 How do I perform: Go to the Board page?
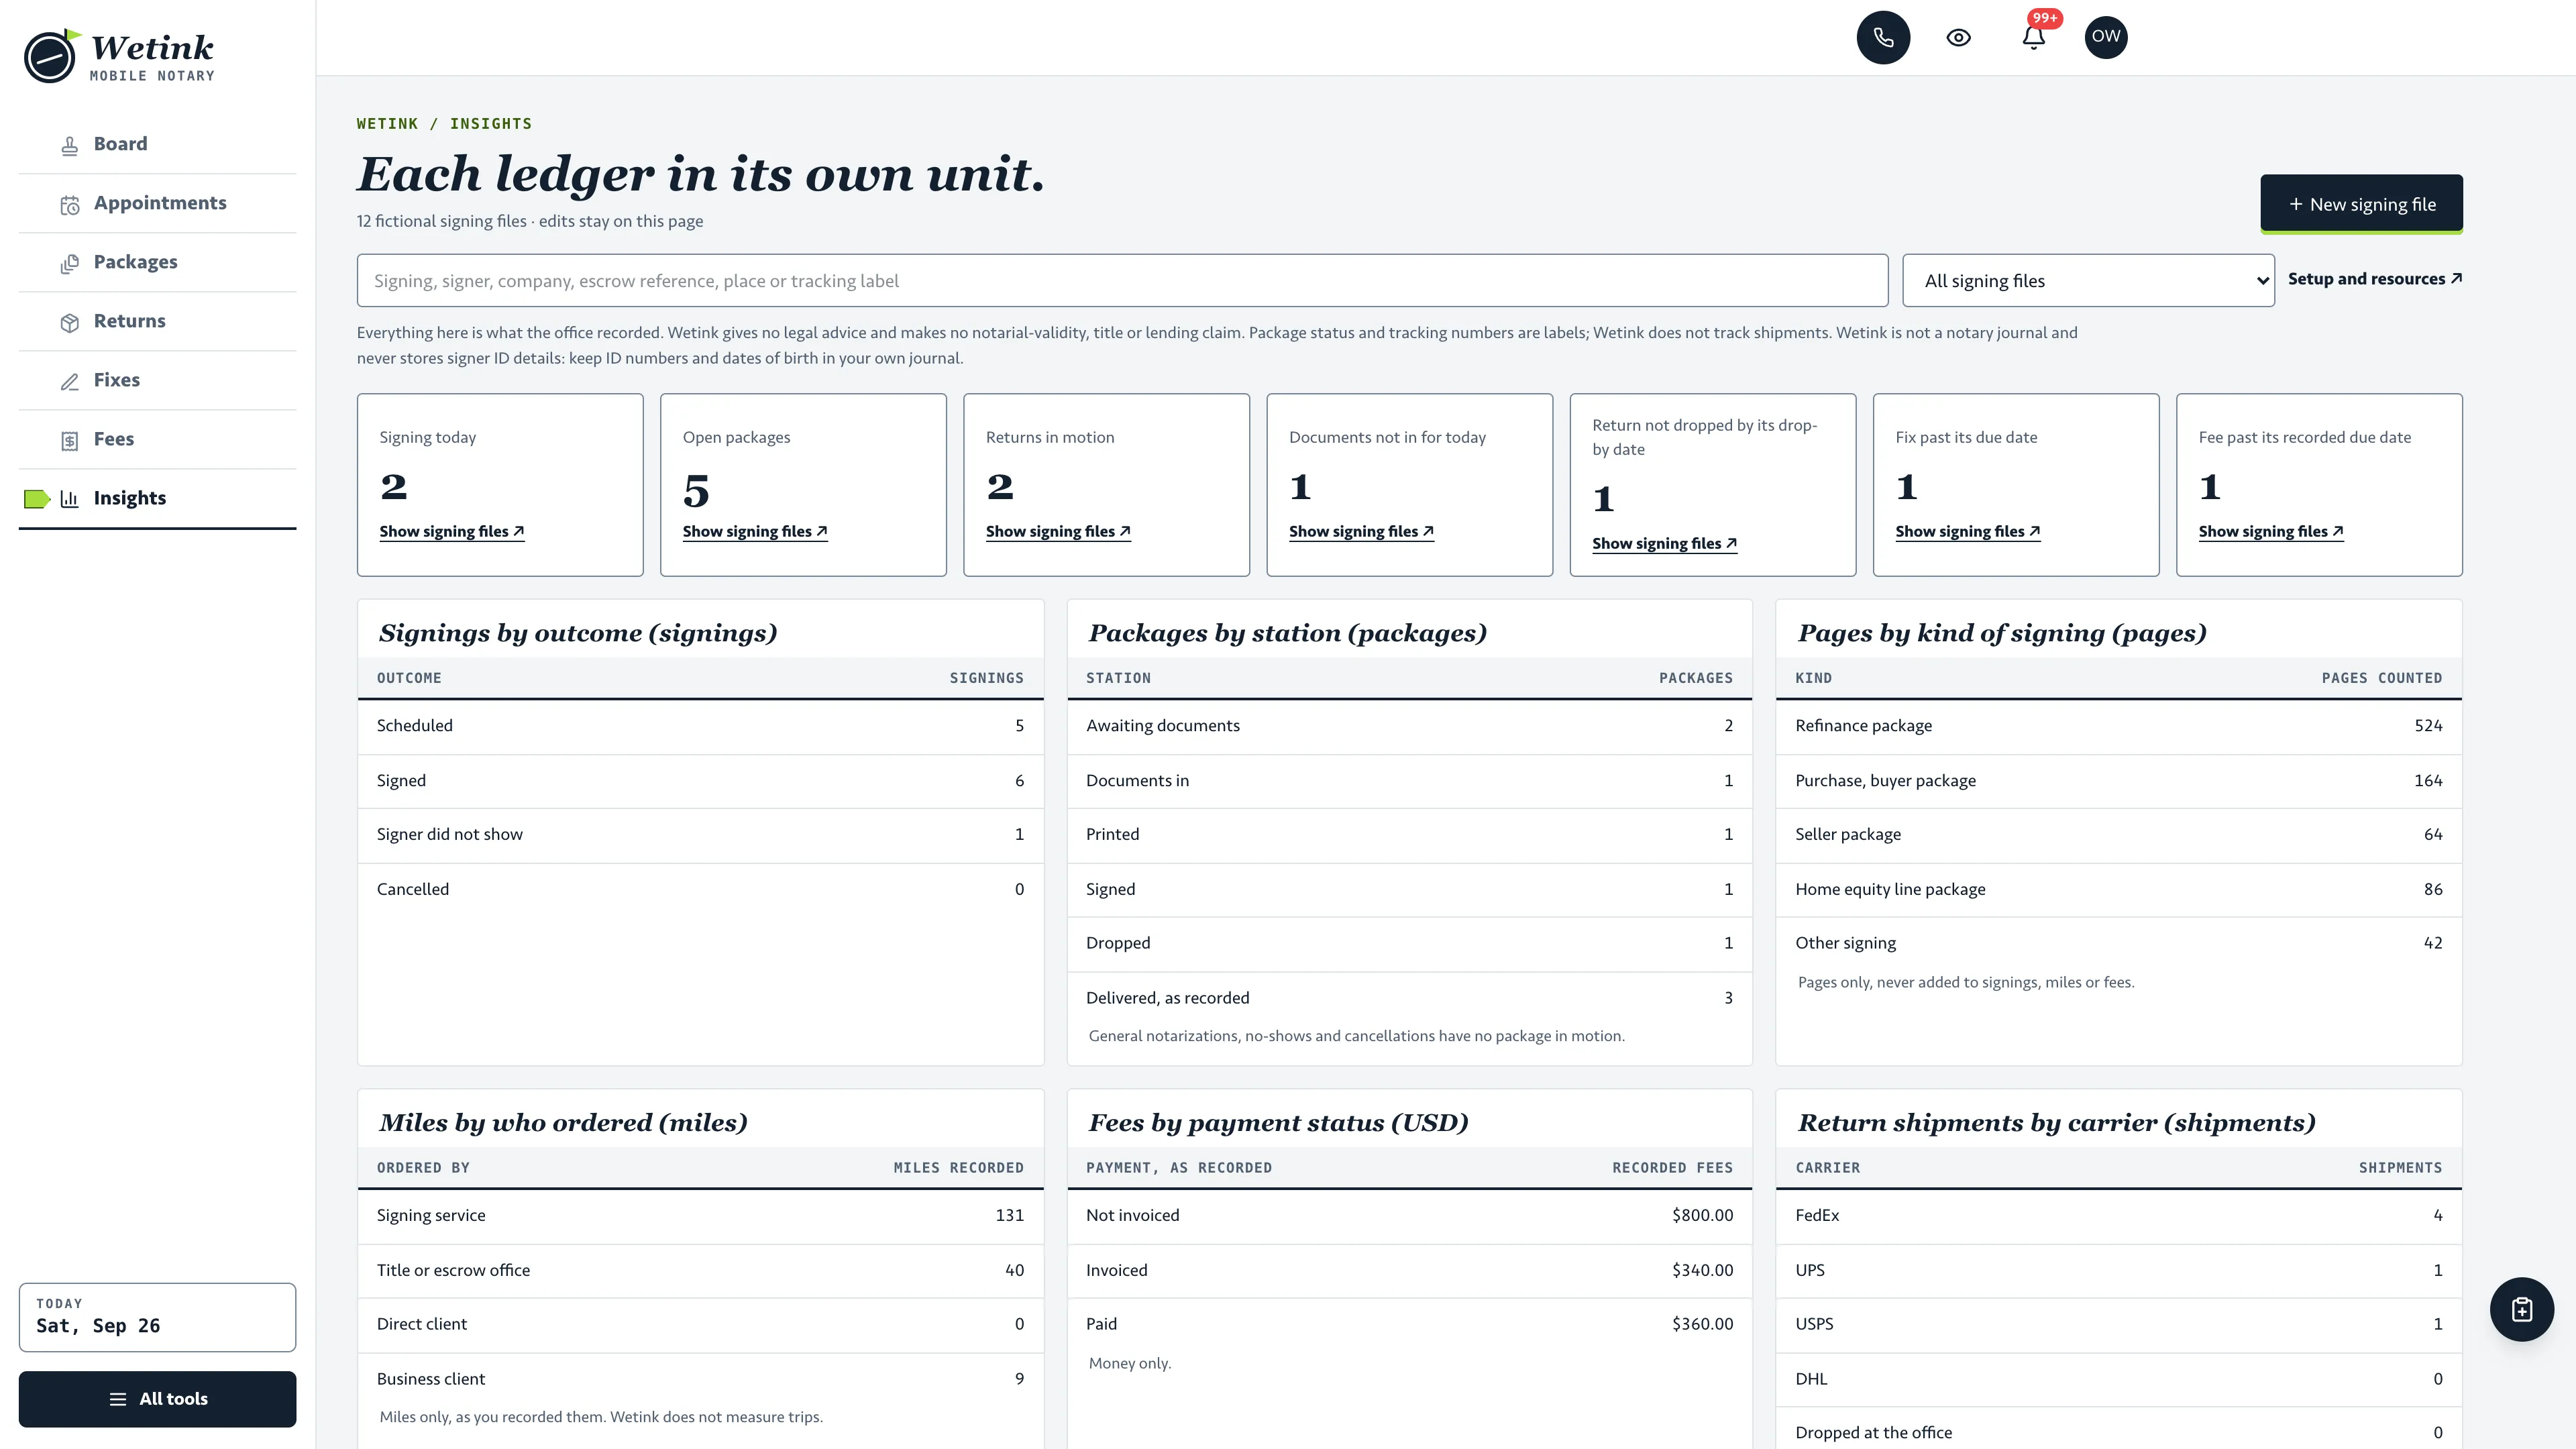tap(157, 144)
